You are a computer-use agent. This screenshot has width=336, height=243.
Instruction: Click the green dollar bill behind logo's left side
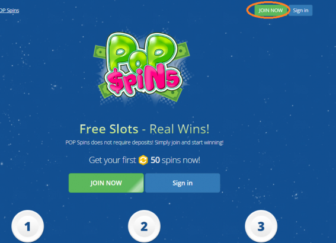coord(100,52)
